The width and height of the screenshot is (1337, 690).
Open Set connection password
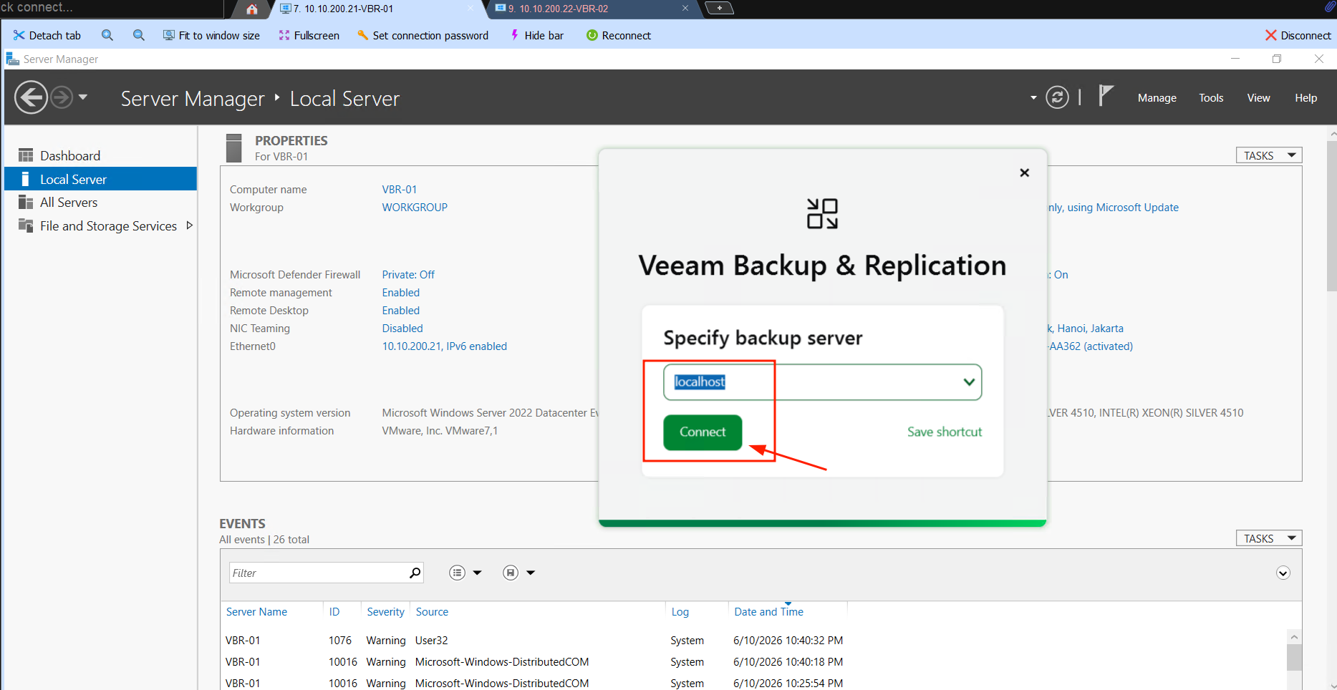[x=423, y=35]
